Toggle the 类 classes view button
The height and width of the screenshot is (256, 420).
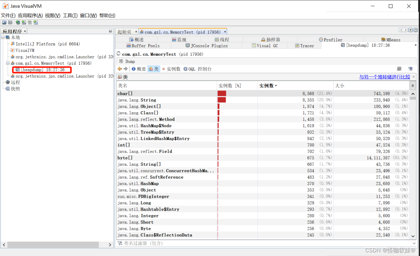click(154, 69)
